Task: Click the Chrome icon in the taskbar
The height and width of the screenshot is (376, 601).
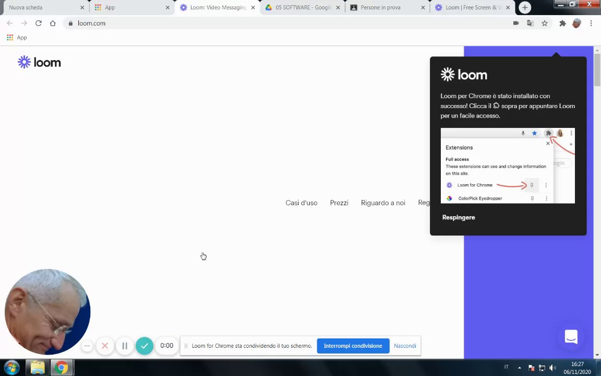Action: pyautogui.click(x=62, y=368)
